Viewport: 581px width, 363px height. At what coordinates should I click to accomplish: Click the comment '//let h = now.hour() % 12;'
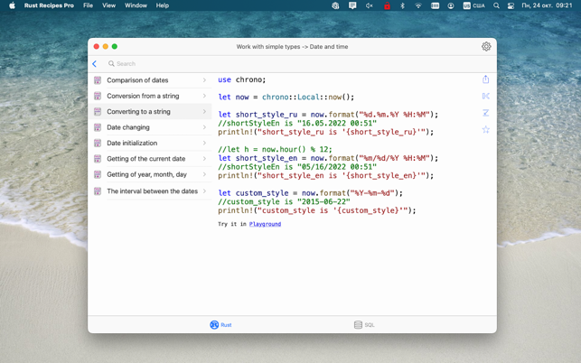275,150
